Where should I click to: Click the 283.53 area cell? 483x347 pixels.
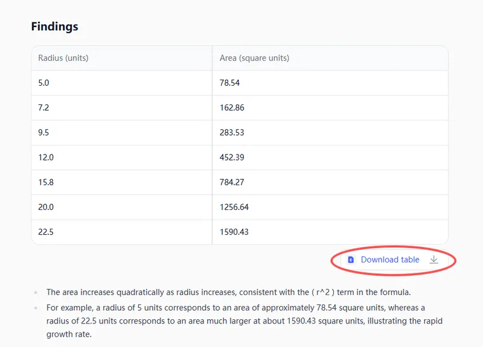pos(232,132)
